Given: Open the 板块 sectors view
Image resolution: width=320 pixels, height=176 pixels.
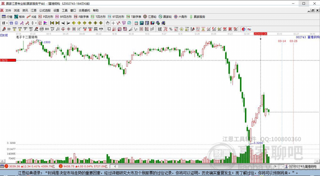Looking at the screenshot, I should [20, 17].
